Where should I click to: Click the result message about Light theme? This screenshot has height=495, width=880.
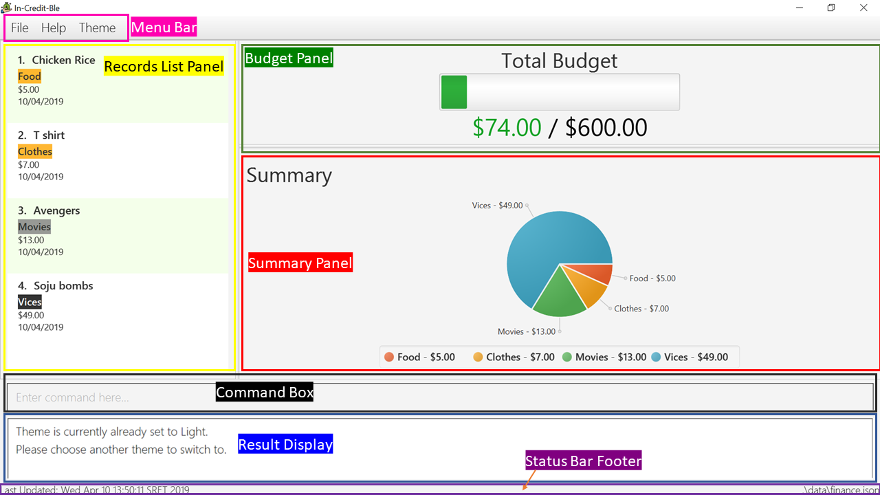tap(121, 441)
